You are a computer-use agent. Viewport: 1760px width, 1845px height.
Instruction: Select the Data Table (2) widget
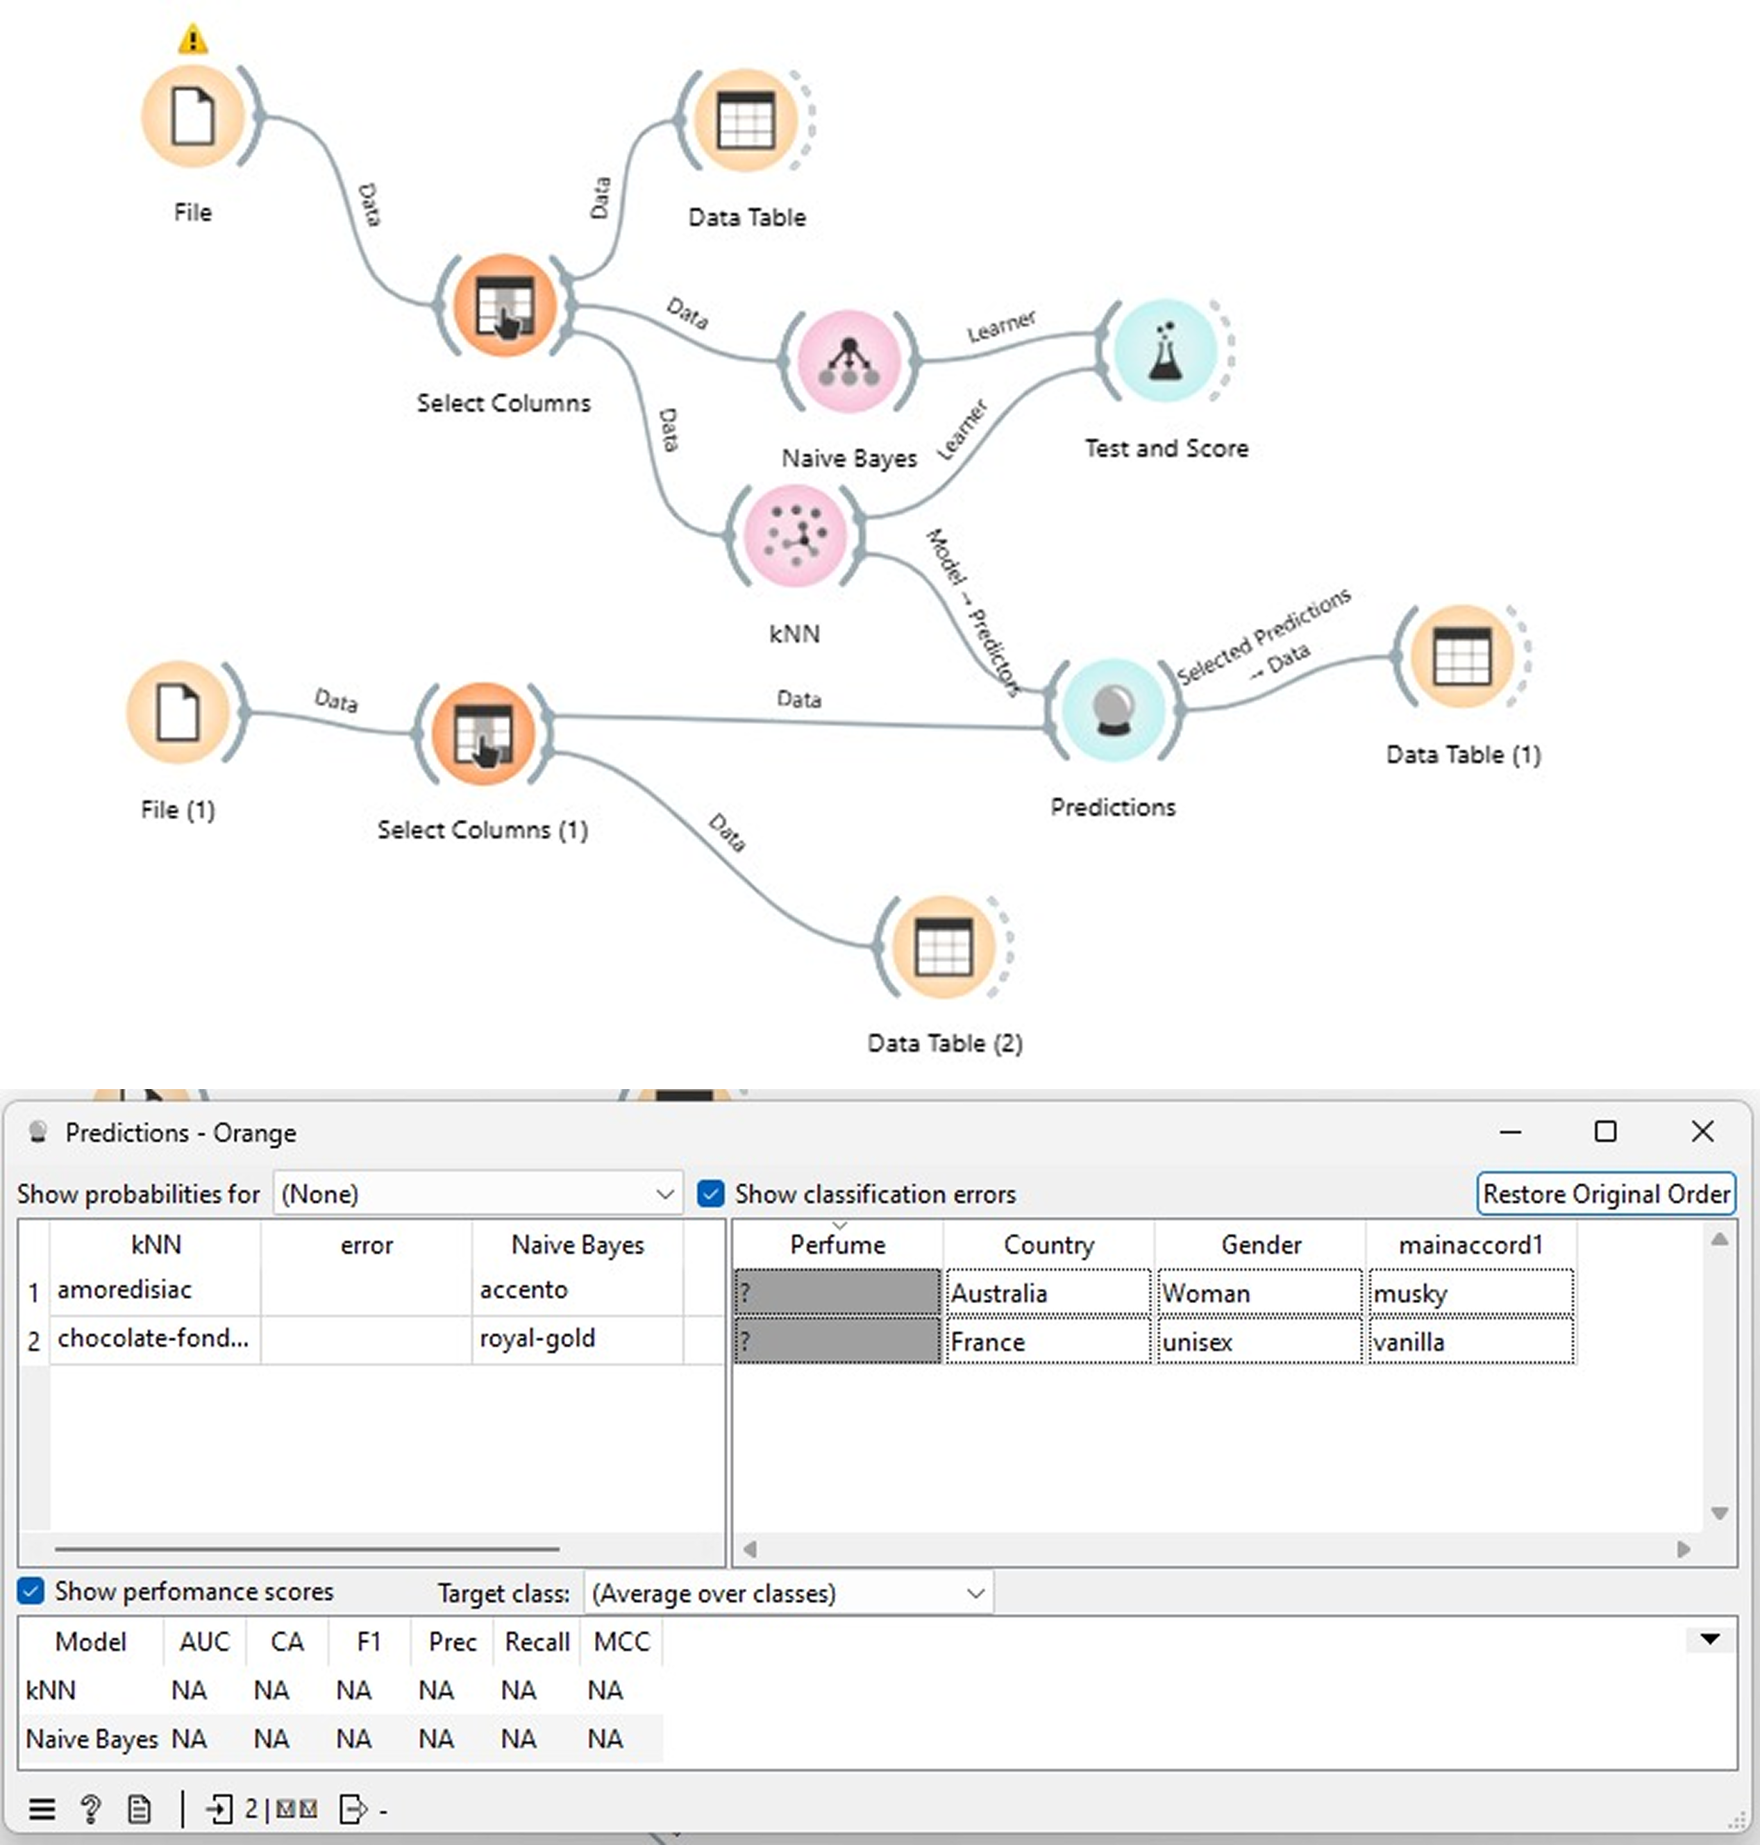943,946
